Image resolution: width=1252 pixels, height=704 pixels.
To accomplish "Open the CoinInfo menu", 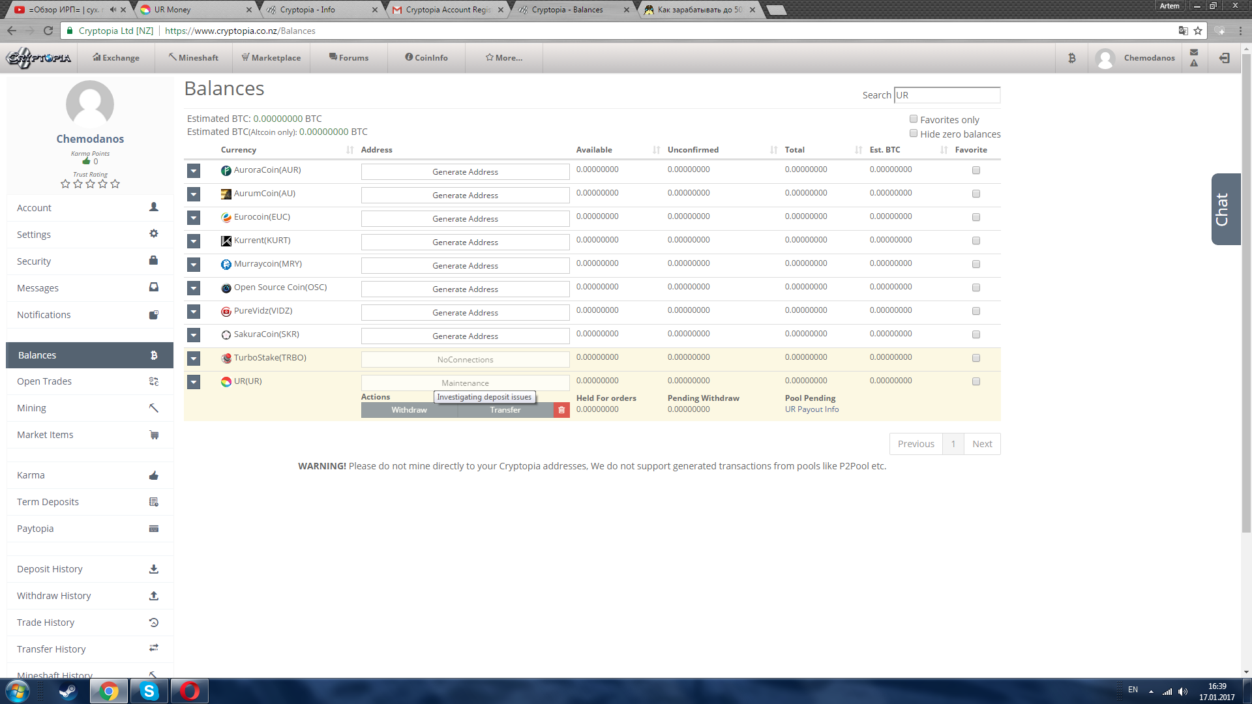I will tap(426, 58).
